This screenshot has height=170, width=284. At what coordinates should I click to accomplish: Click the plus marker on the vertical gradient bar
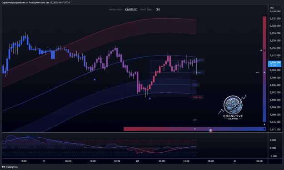pyautogui.click(x=264, y=72)
